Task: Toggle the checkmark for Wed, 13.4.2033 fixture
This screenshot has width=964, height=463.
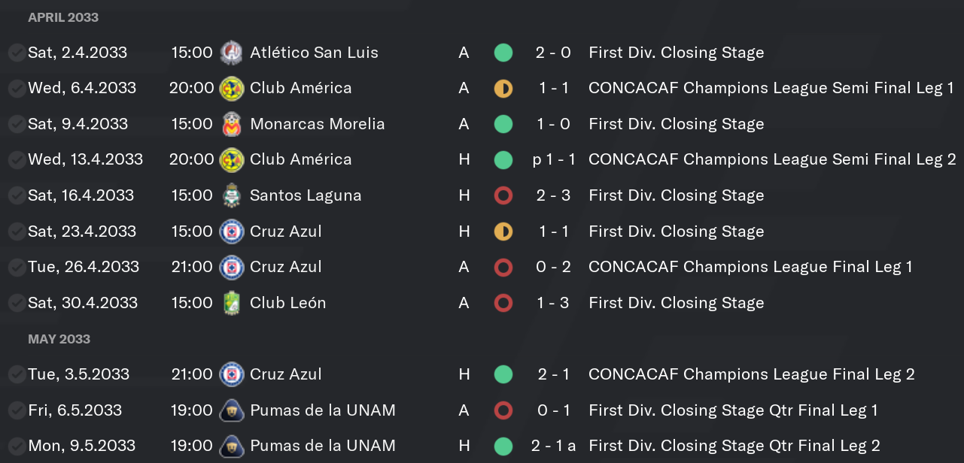Action: pyautogui.click(x=16, y=160)
